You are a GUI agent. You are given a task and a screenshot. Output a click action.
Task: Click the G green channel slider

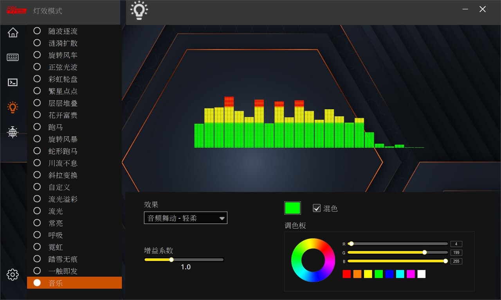click(398, 252)
